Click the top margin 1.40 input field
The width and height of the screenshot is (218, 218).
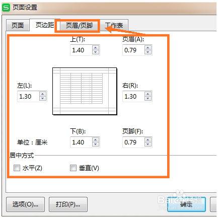pyautogui.click(x=81, y=50)
